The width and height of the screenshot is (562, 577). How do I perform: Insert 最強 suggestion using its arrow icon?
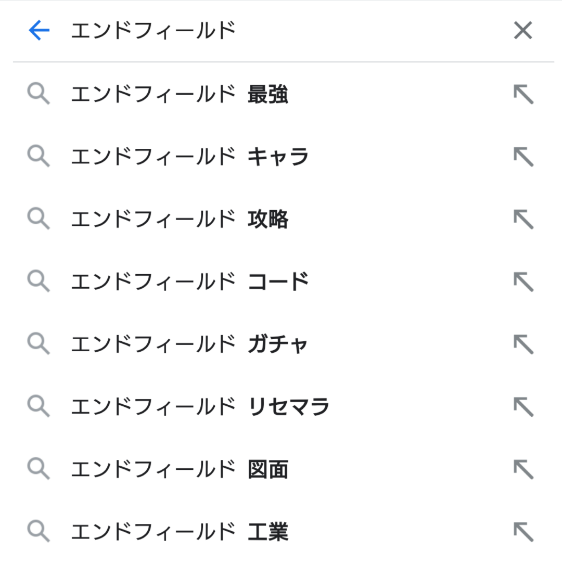tap(523, 95)
